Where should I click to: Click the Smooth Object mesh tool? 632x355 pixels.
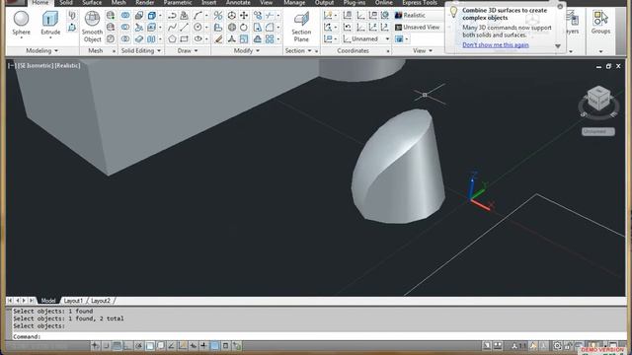click(x=92, y=27)
